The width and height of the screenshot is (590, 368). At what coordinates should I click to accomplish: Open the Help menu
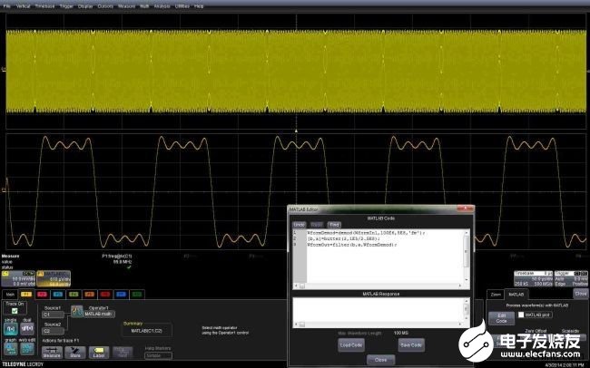[199, 6]
